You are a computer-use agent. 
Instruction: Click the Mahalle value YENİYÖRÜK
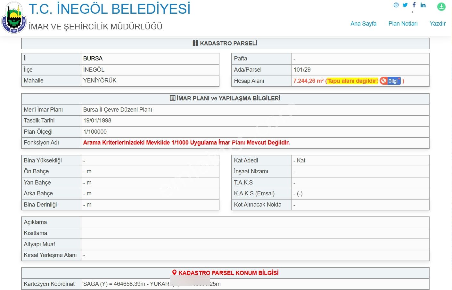click(x=100, y=81)
